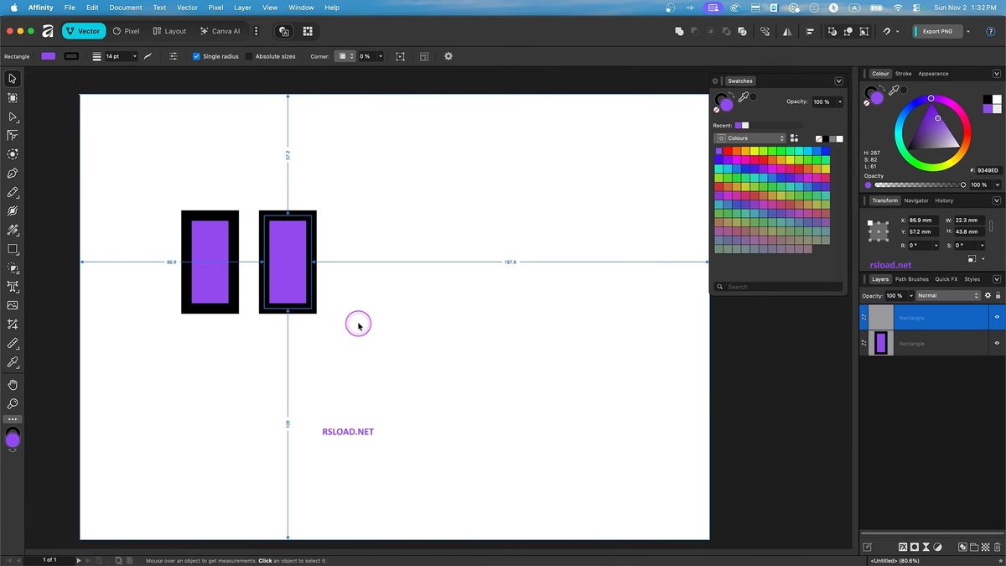
Task: Hide the top Rectangle layer
Action: pyautogui.click(x=998, y=318)
